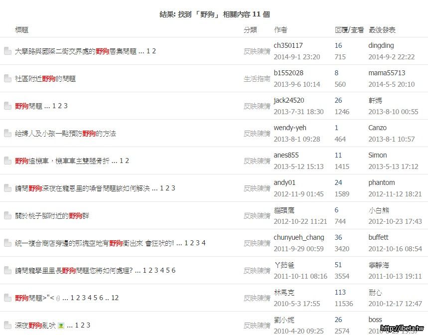View last poster mama55713's profile
The image size is (428, 335).
(387, 73)
